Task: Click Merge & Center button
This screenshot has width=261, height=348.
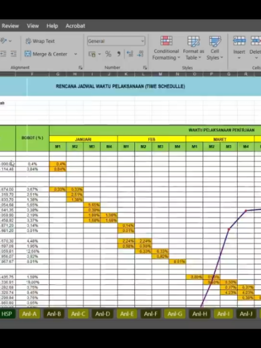Action: [x=46, y=54]
